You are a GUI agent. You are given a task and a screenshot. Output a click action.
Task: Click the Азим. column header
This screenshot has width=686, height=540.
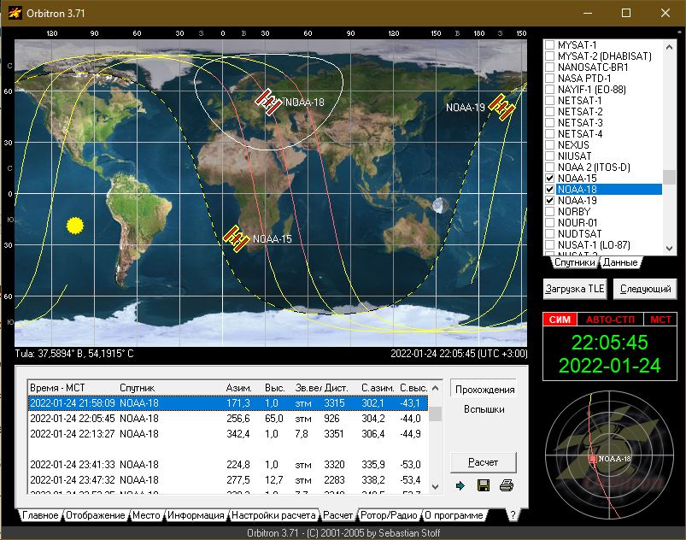coord(239,388)
